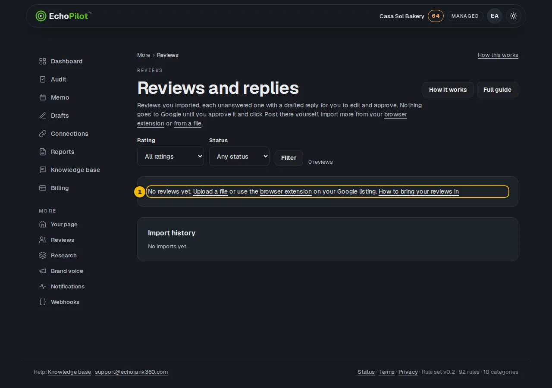The image size is (552, 388).
Task: Open the All ratings dropdown
Action: pos(170,156)
